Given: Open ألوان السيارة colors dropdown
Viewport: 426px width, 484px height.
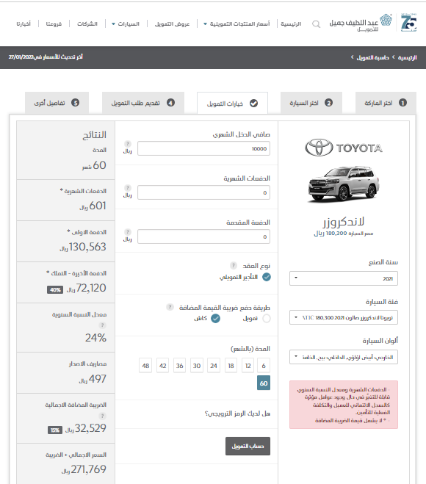Looking at the screenshot, I should 344,357.
